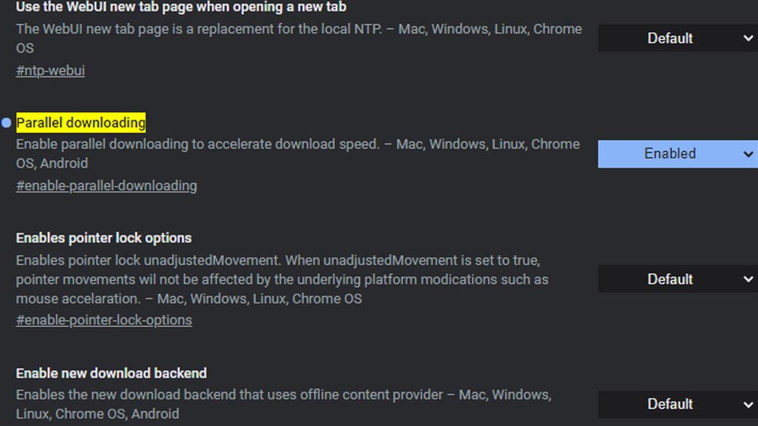The height and width of the screenshot is (426, 758).
Task: Click the offline content provider description text
Action: click(283, 395)
